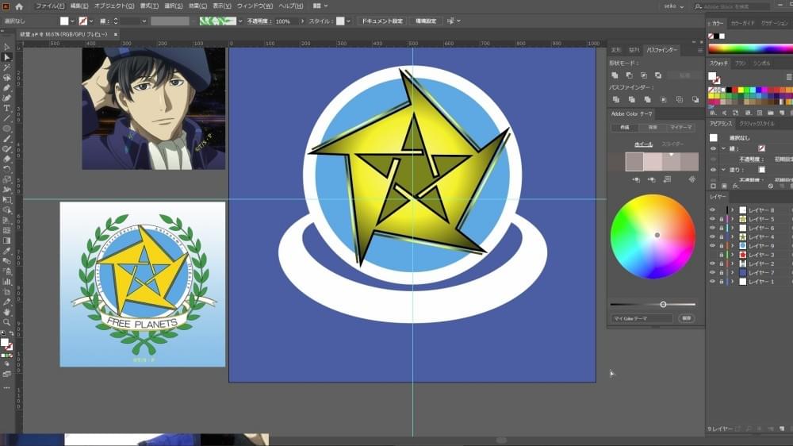Select the Eyedropper tool in the toolbar
This screenshot has height=446, width=793.
(x=7, y=251)
